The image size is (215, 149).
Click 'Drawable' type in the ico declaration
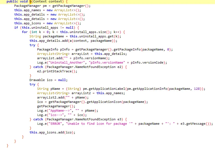tap(37, 80)
